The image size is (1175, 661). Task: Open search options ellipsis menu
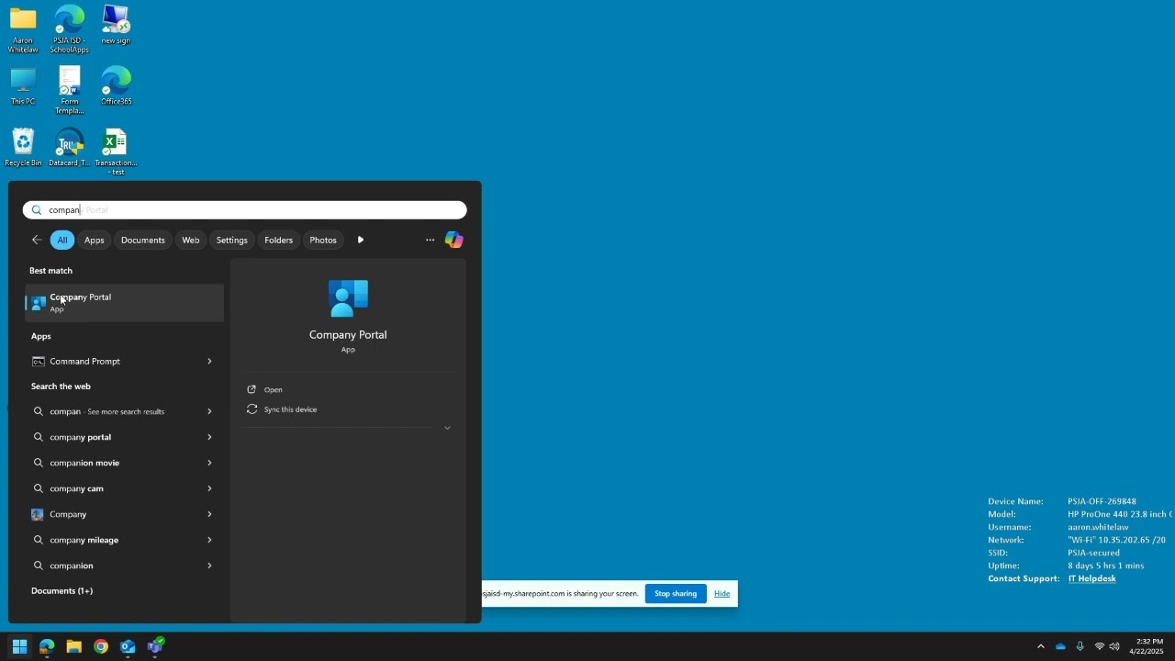point(430,240)
